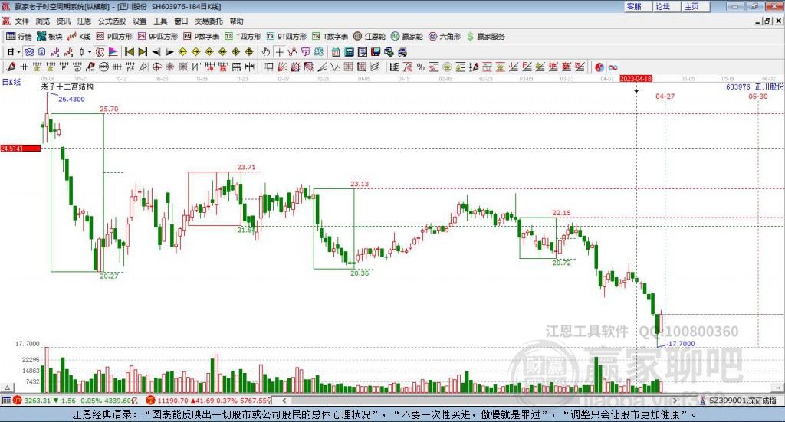Open the 赢家轮 wheel tool

pyautogui.click(x=407, y=37)
